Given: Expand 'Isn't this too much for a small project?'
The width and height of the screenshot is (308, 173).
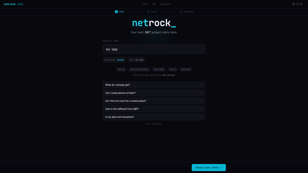Looking at the screenshot, I should coord(154,101).
